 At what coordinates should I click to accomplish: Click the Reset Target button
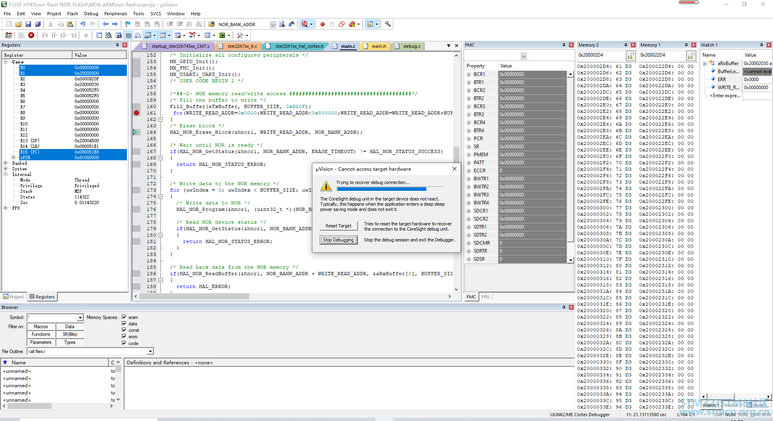pyautogui.click(x=339, y=226)
